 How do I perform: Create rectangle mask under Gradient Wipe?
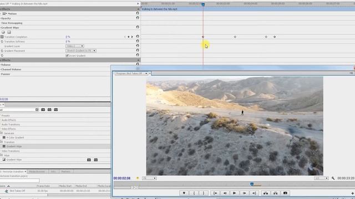click(x=9, y=32)
